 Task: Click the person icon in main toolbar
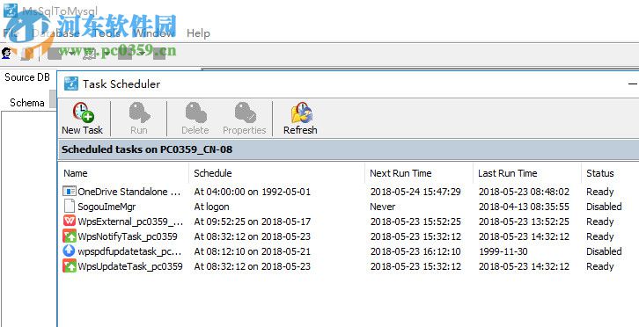[6, 53]
